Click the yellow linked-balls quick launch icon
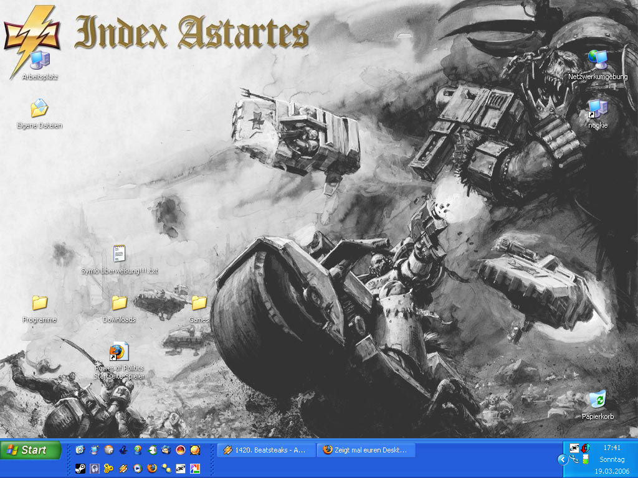 tap(166, 469)
